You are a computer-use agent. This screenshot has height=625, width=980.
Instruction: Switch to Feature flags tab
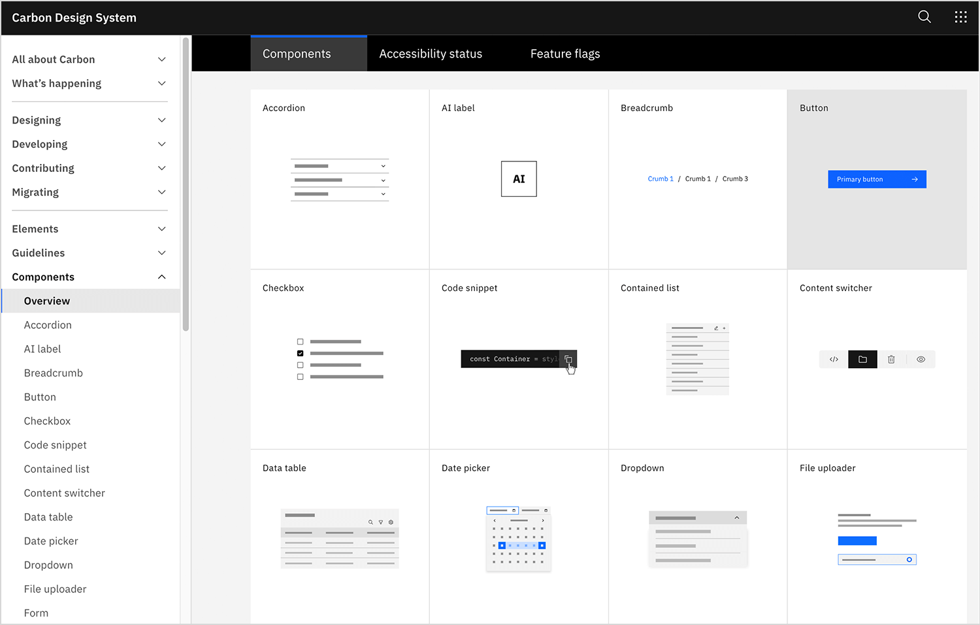(565, 54)
